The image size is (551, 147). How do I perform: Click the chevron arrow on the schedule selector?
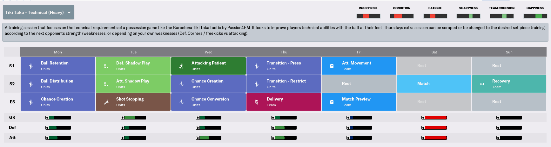pos(69,13)
